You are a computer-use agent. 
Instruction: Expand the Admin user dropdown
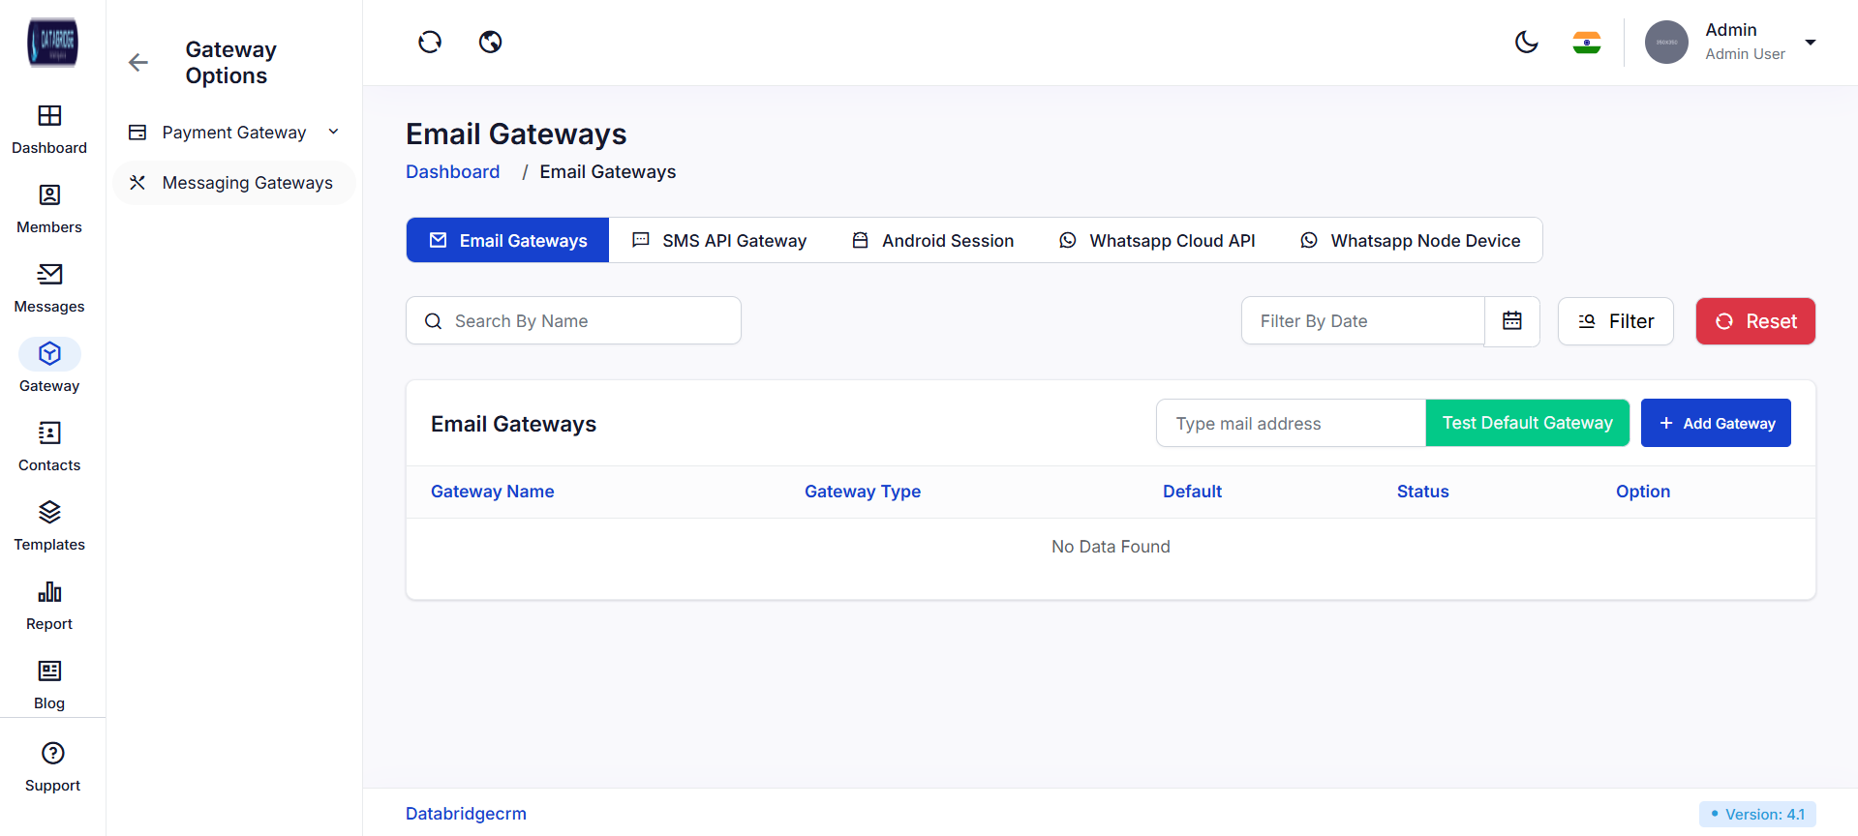coord(1810,42)
